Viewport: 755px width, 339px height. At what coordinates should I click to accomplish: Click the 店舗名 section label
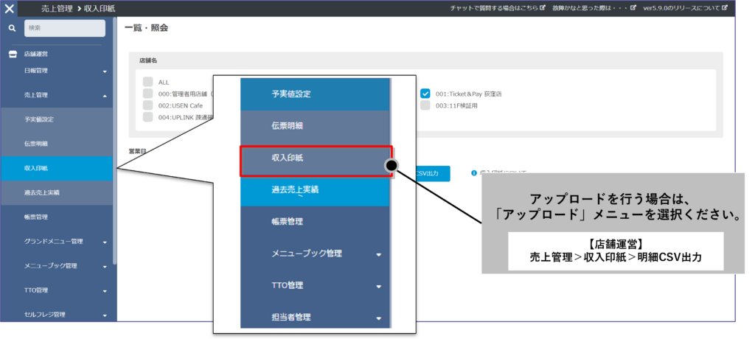148,60
